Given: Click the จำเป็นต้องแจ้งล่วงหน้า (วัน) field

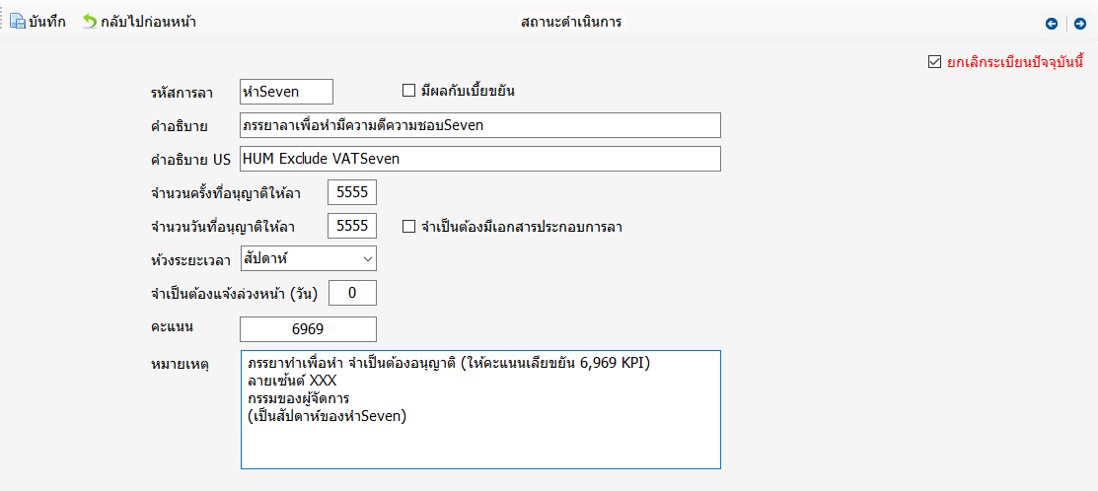Looking at the screenshot, I should (x=352, y=293).
